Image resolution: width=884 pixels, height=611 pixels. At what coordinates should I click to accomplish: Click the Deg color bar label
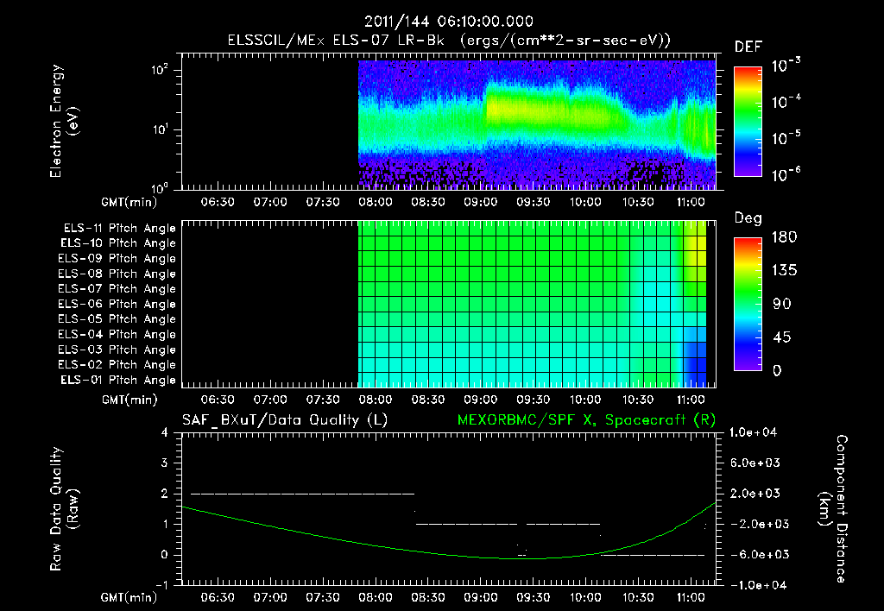[x=748, y=218]
